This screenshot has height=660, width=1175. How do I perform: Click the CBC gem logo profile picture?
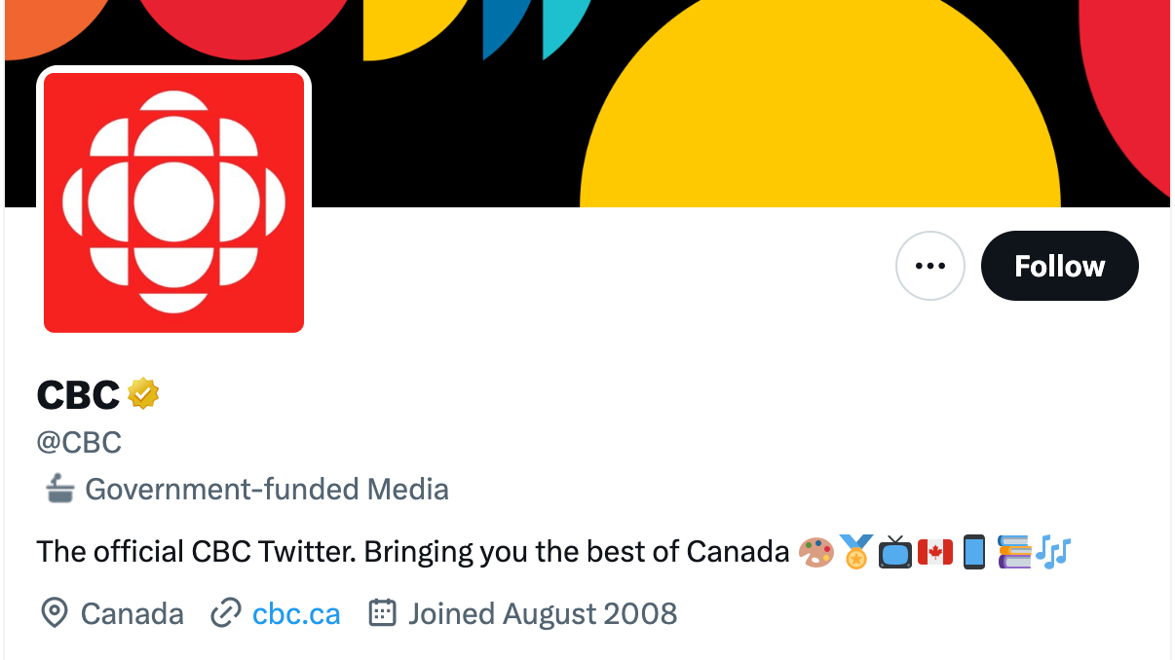click(x=173, y=202)
